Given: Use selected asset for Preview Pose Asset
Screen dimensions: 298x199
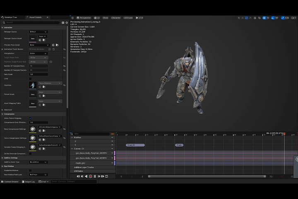Looking at the screenshot, I should tap(53, 45).
